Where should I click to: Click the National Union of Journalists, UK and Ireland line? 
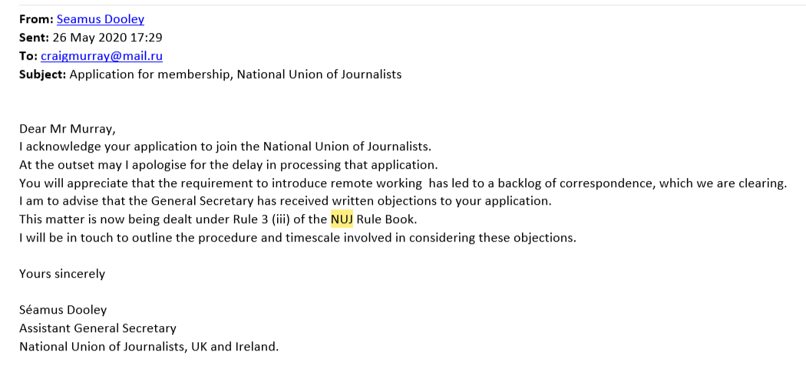coord(149,347)
